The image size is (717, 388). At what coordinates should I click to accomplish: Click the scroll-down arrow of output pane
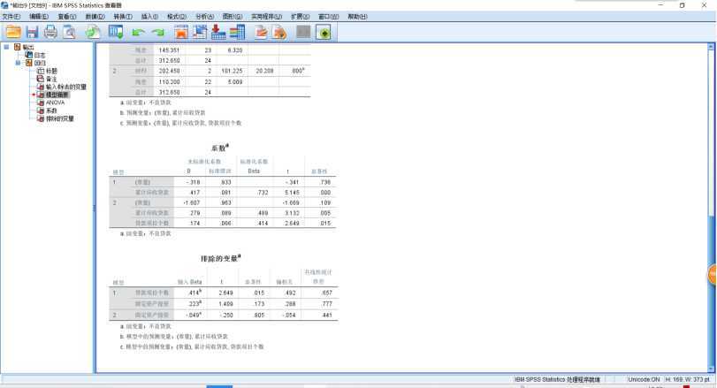(x=711, y=369)
